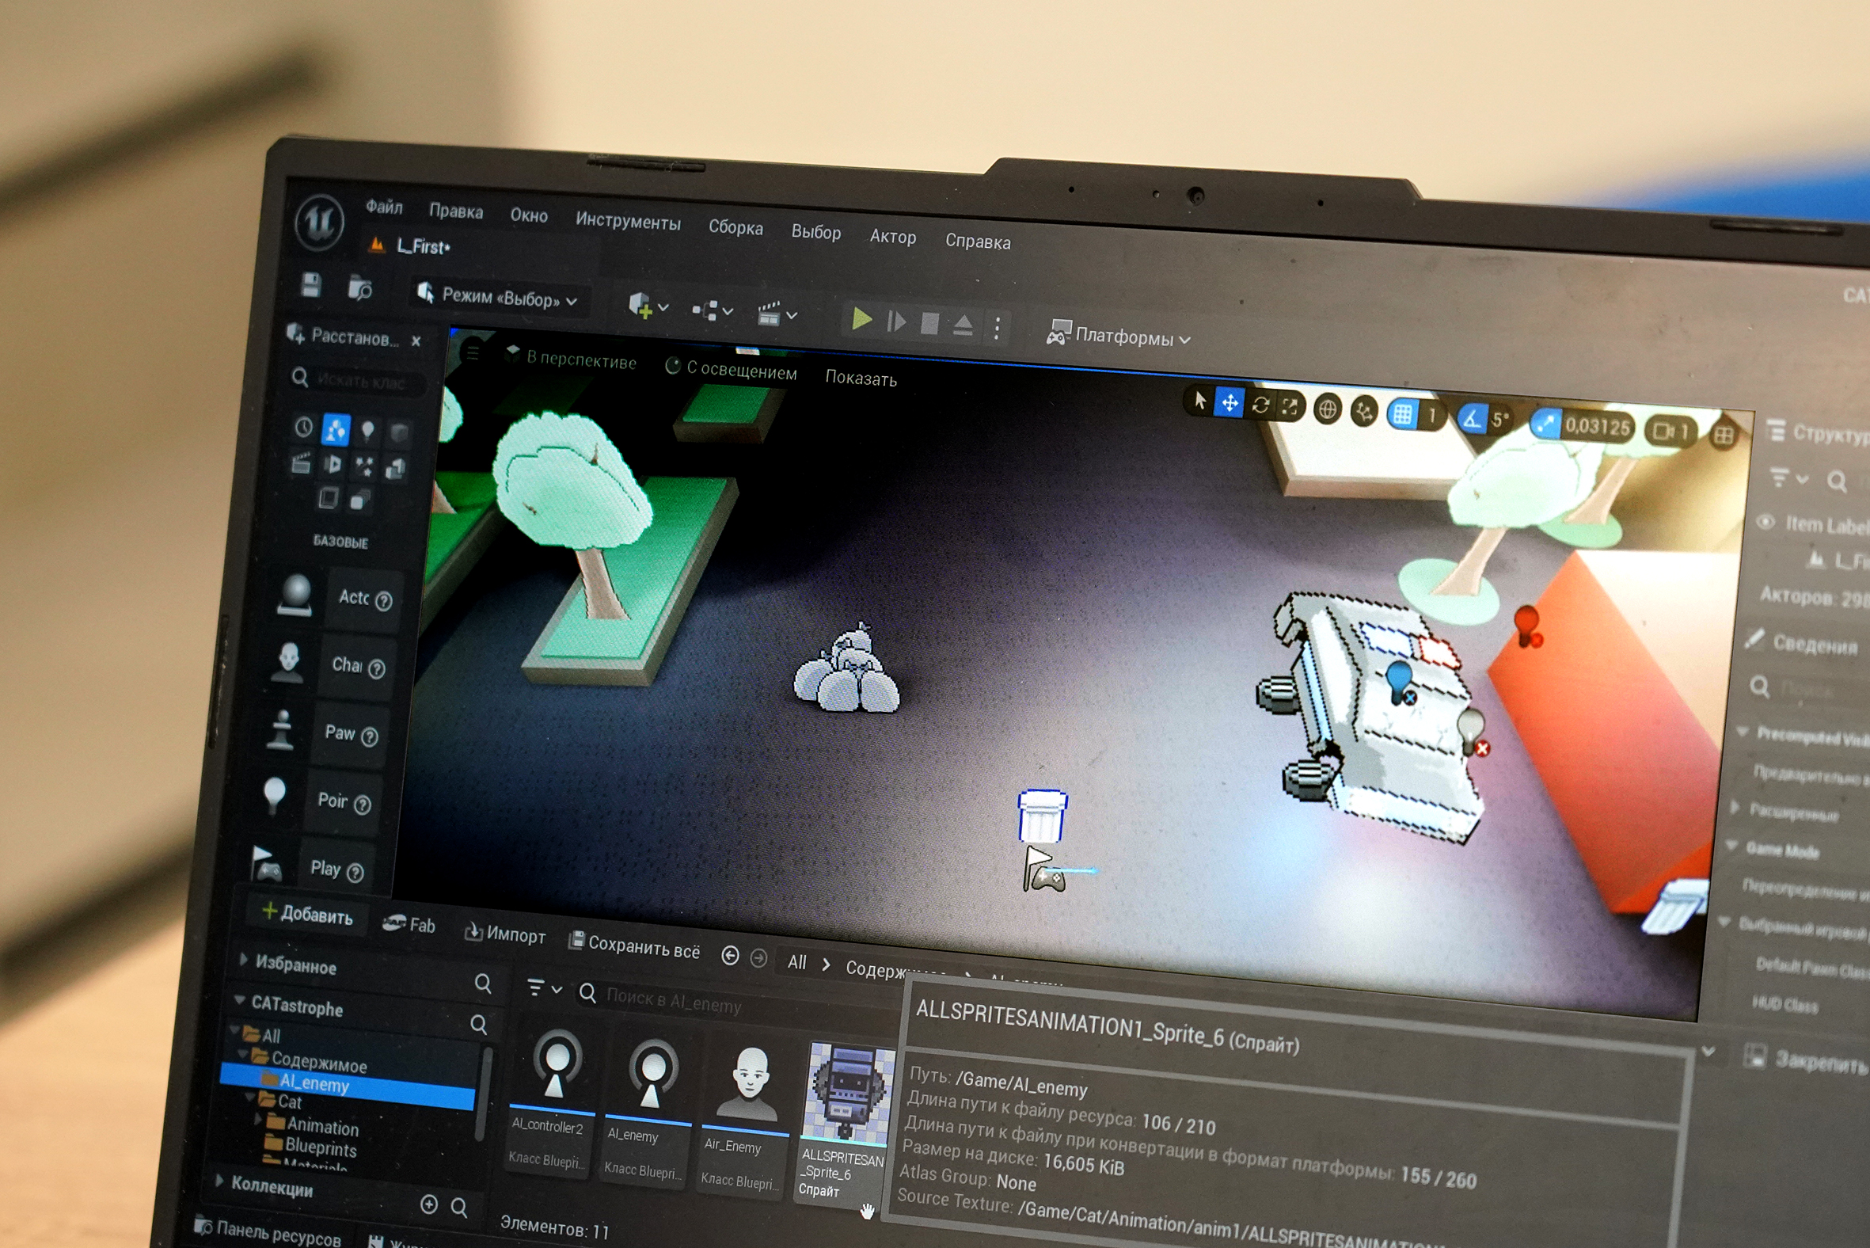Open the Инструменты menu
The width and height of the screenshot is (1870, 1248).
(627, 221)
